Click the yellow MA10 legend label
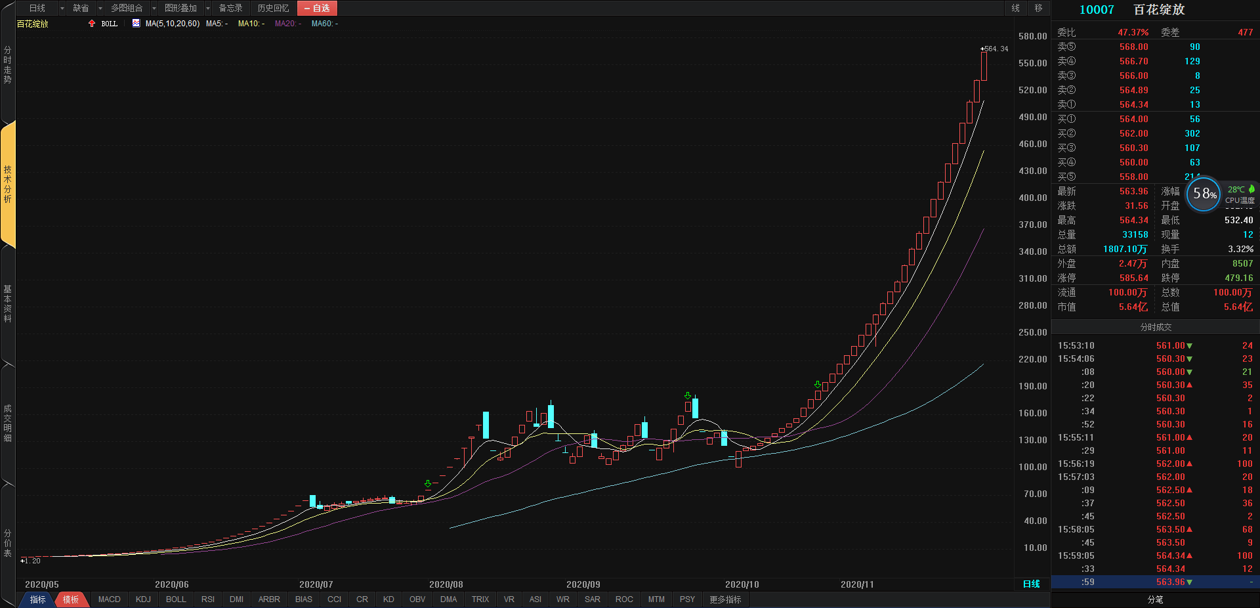Screen dimensions: 1260x608 [x=251, y=24]
